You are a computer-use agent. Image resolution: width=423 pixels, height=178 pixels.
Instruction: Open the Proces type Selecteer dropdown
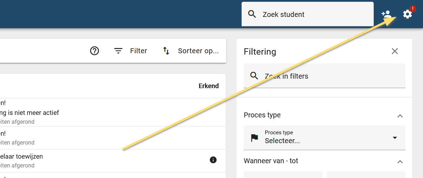[324, 137]
